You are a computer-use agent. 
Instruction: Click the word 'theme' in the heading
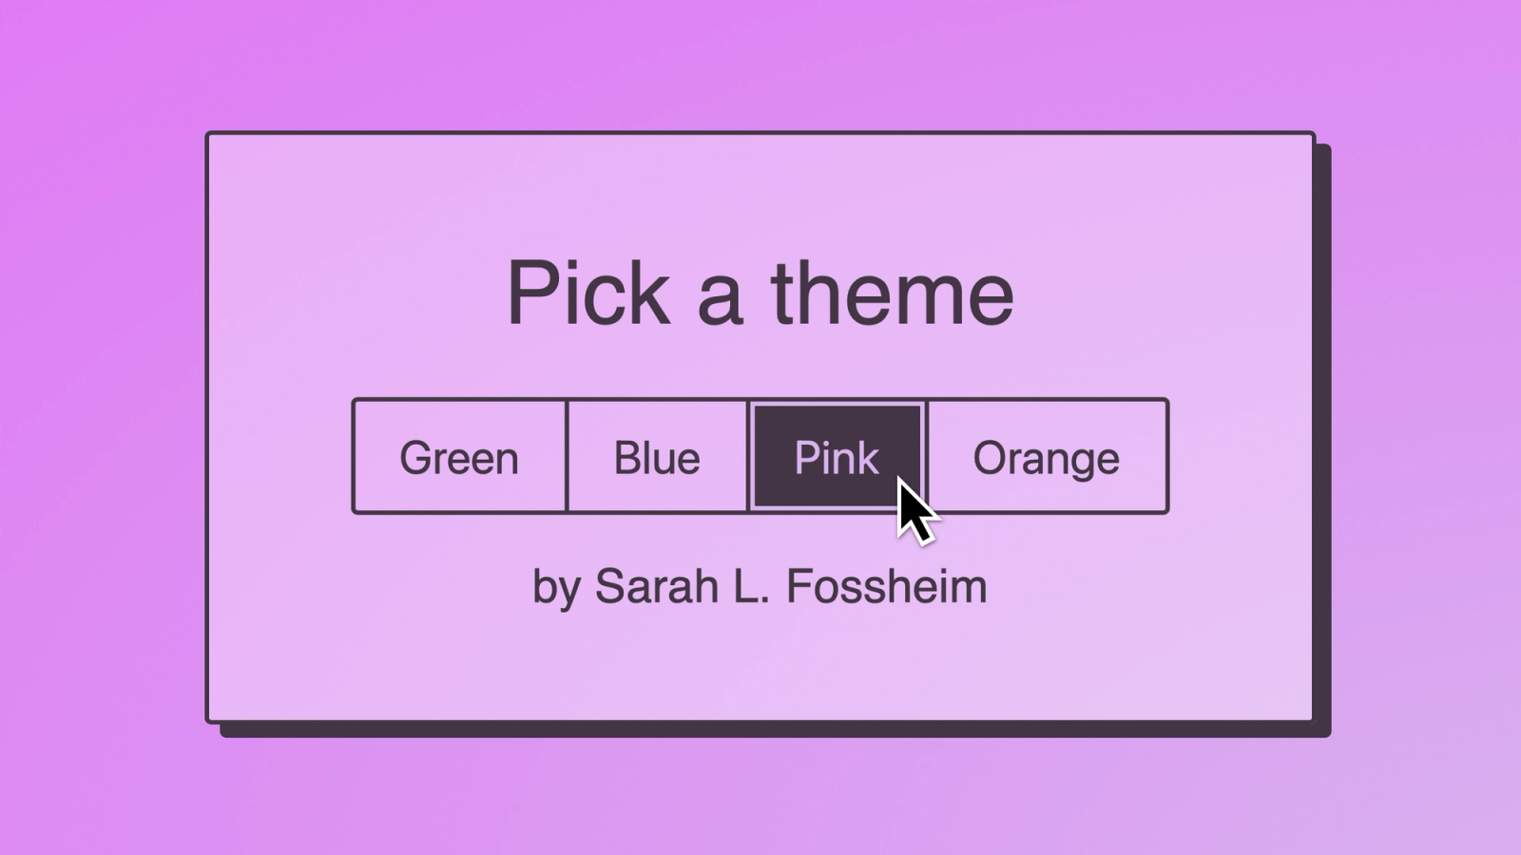893,294
